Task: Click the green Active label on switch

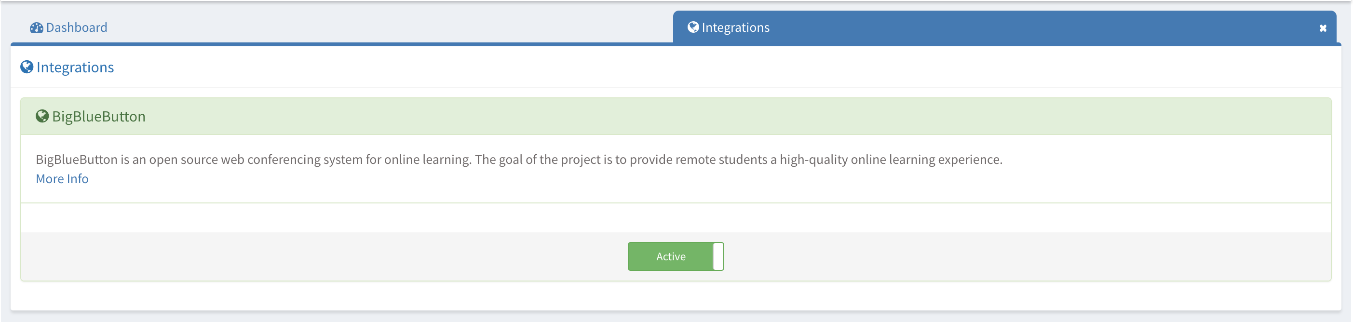Action: tap(671, 256)
